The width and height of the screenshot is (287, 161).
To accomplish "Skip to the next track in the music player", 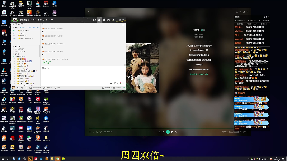I will coord(173,132).
